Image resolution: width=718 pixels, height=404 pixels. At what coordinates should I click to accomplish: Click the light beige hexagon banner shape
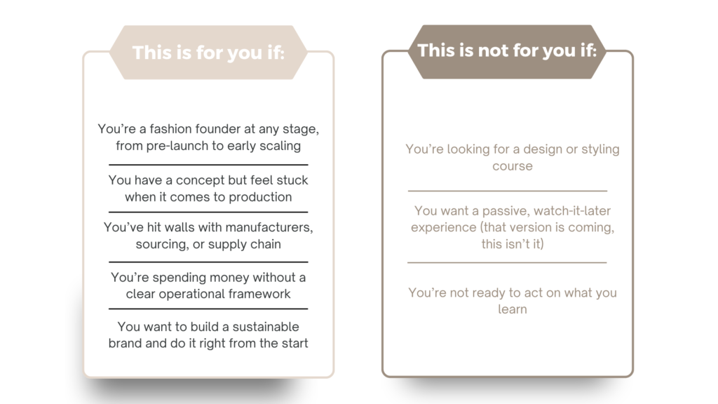208,52
